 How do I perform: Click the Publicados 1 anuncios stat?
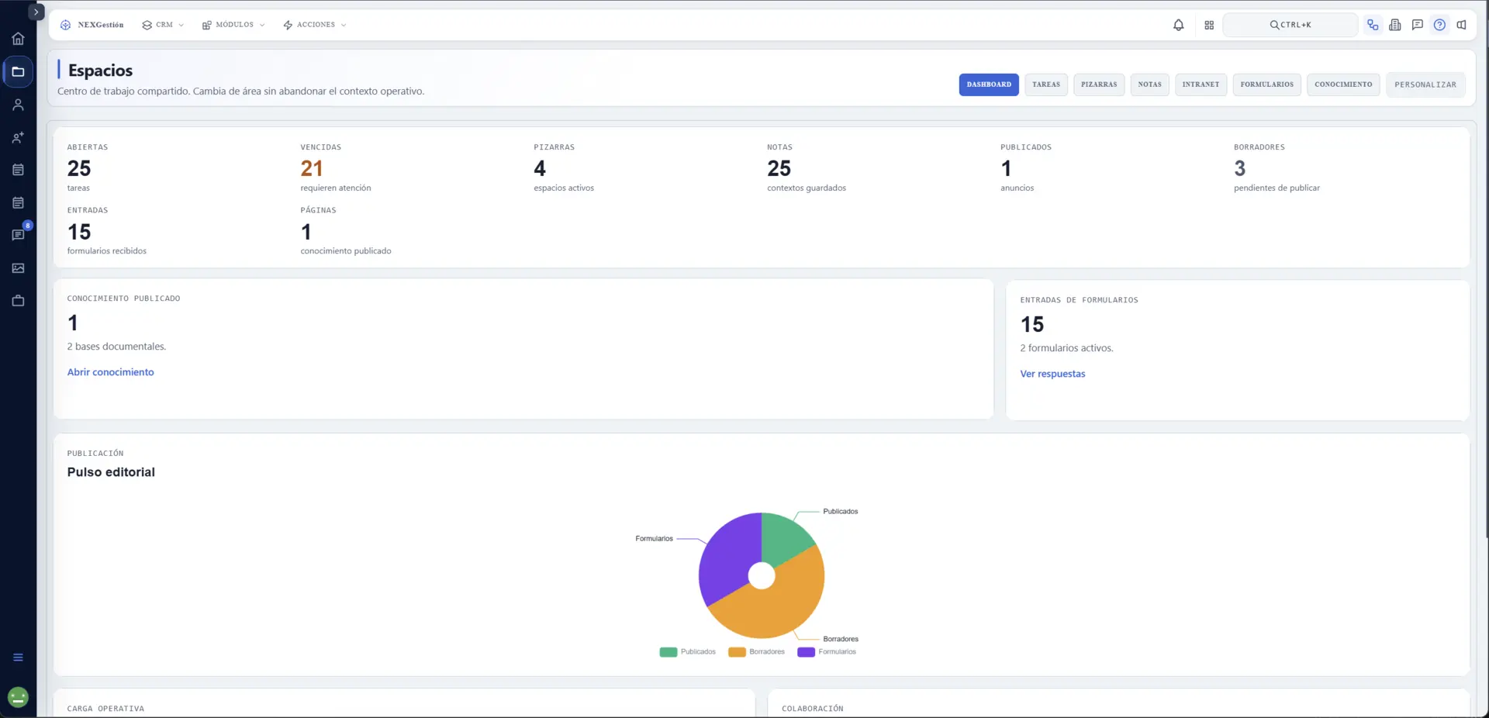click(x=1025, y=168)
